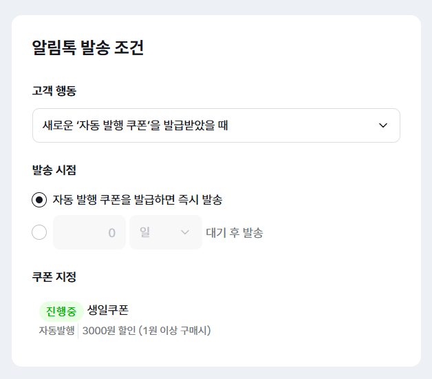432x379 pixels.
Task: Click the chevron arrow in 고객 행동 select
Action: click(x=383, y=125)
